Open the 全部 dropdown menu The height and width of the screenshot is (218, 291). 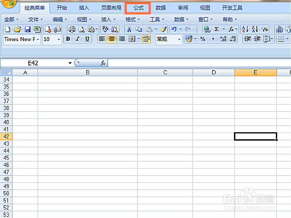coord(11,20)
